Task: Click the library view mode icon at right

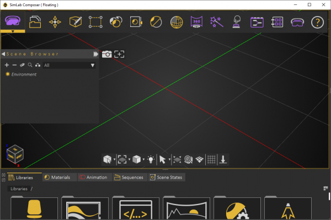Action: [x=325, y=188]
